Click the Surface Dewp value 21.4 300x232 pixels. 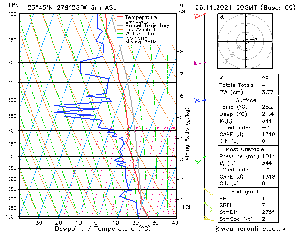coord(268,114)
